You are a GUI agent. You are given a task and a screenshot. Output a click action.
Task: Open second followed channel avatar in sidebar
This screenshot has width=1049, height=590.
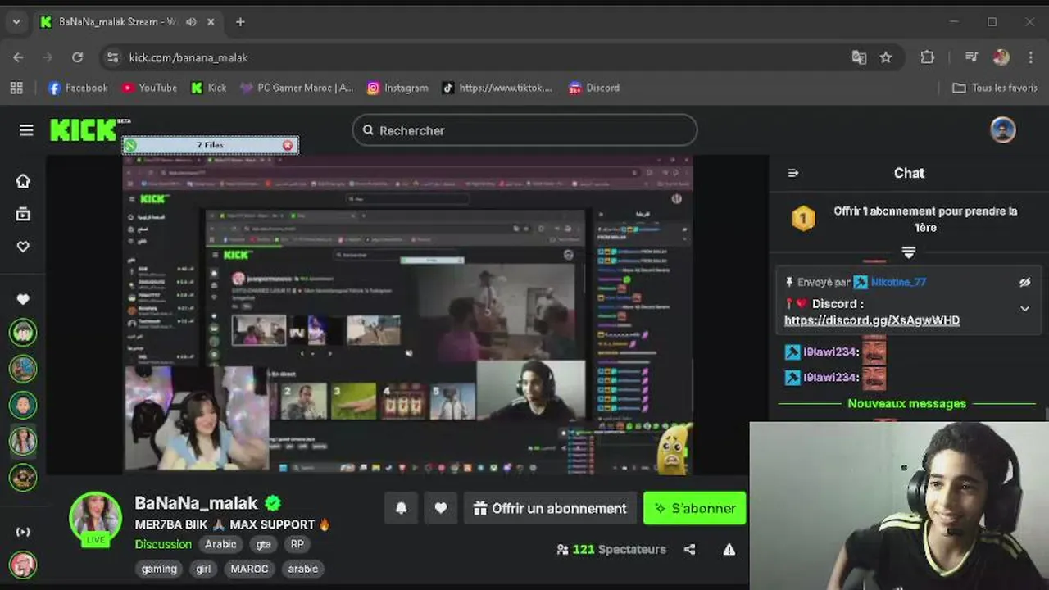(x=23, y=369)
